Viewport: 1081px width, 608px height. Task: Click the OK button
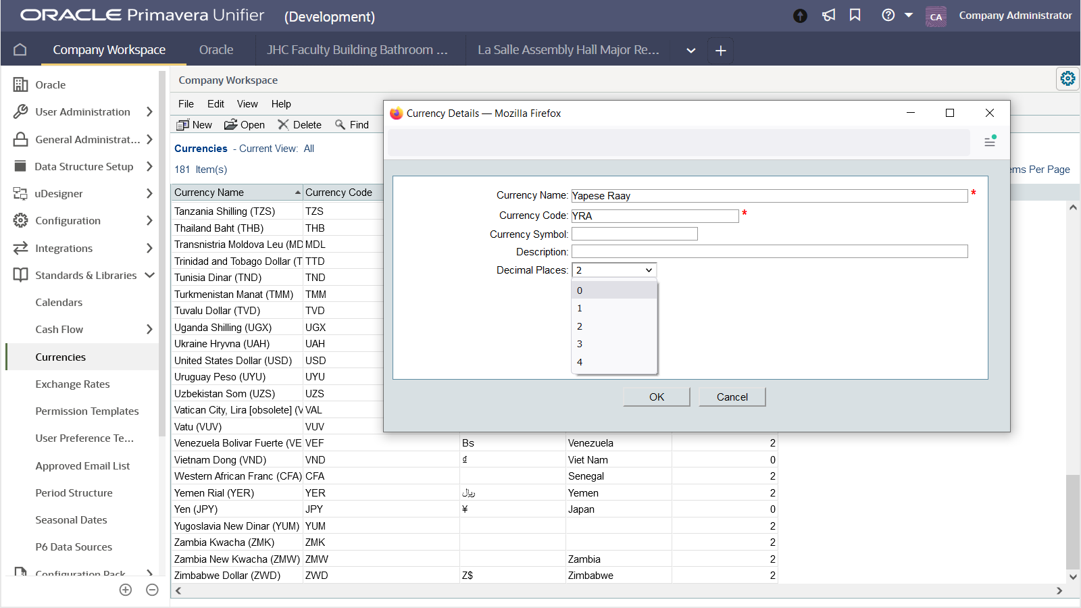pyautogui.click(x=657, y=397)
